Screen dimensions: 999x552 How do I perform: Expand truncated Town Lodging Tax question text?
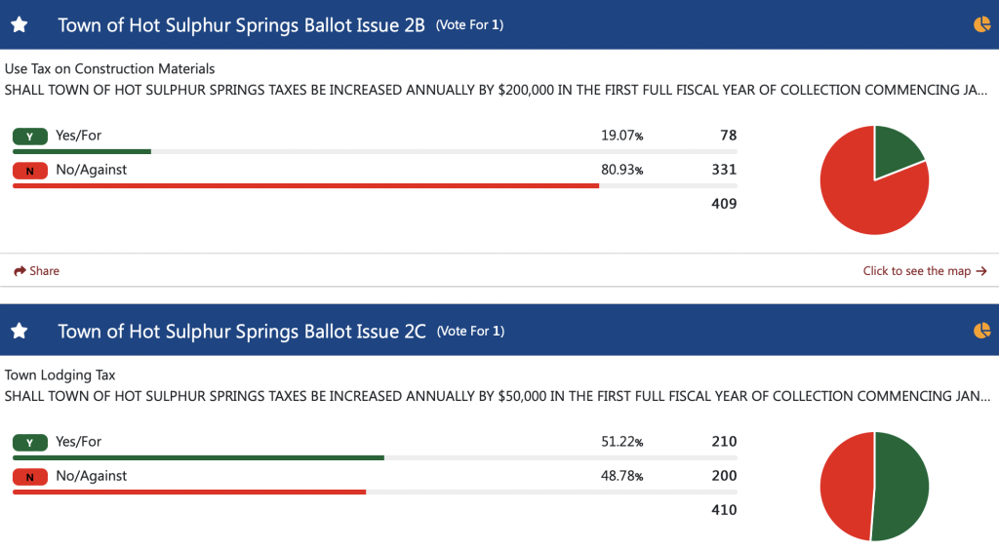[x=496, y=396]
